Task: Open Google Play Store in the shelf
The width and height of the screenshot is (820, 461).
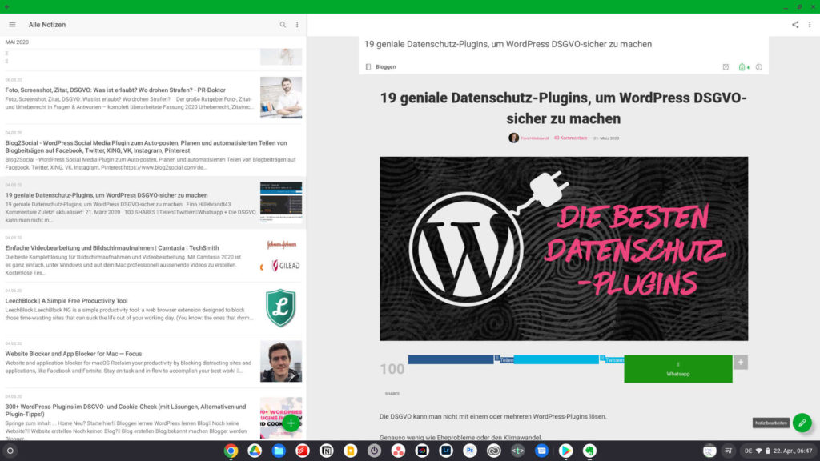Action: [565, 451]
